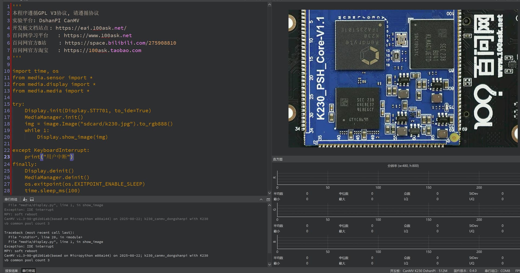The image size is (520, 273).
Task: Click the 直方图 panel header
Action: point(278,159)
